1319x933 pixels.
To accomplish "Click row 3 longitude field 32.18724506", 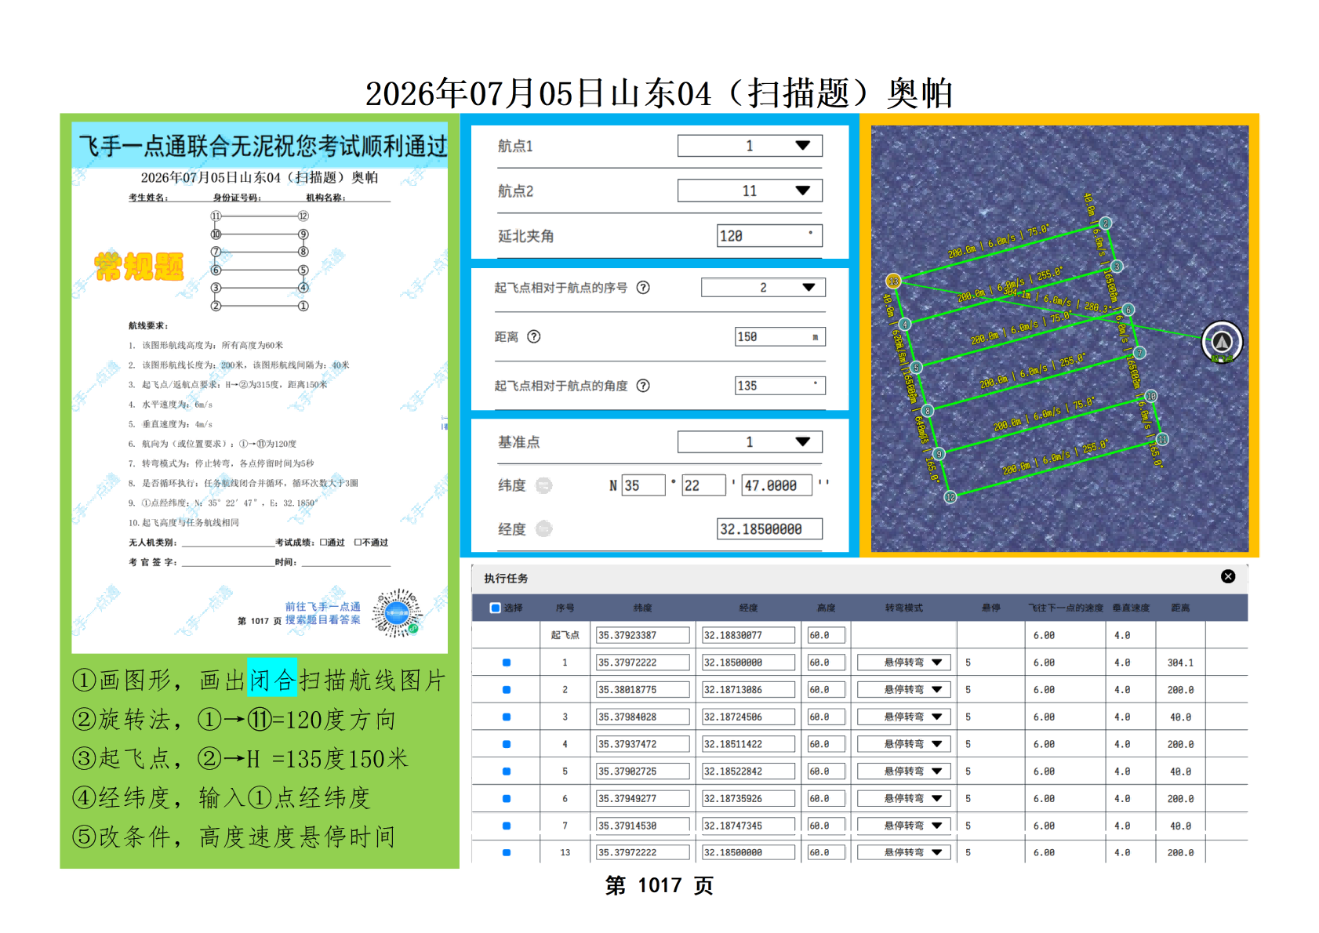I will (x=748, y=717).
